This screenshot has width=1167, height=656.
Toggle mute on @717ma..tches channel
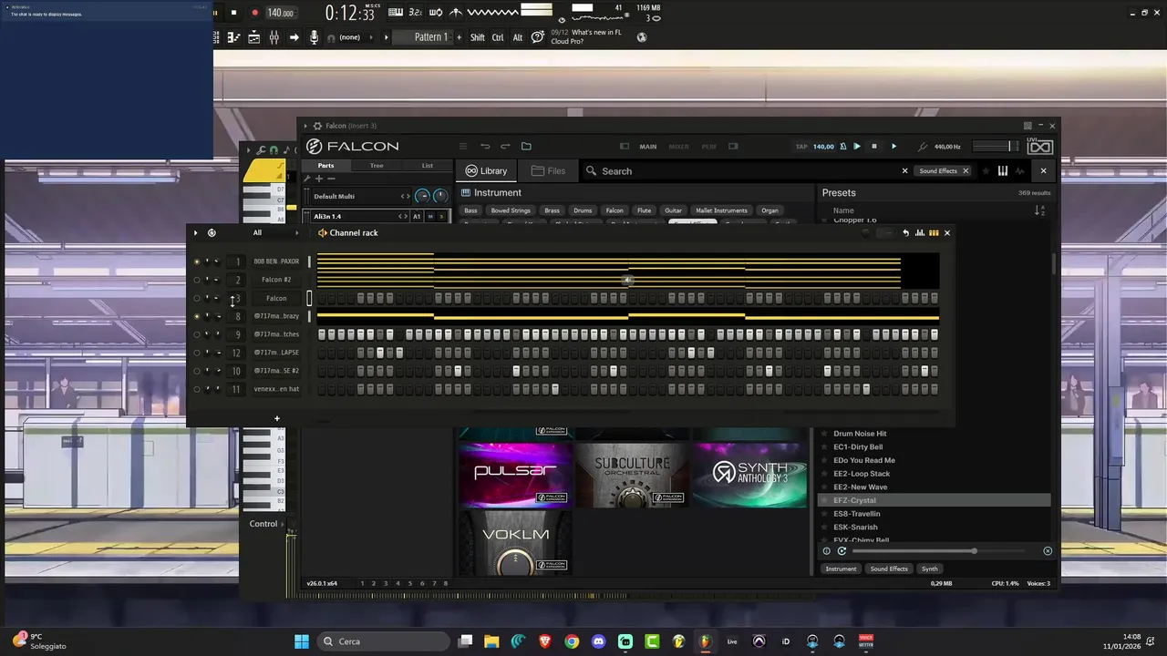click(x=196, y=334)
